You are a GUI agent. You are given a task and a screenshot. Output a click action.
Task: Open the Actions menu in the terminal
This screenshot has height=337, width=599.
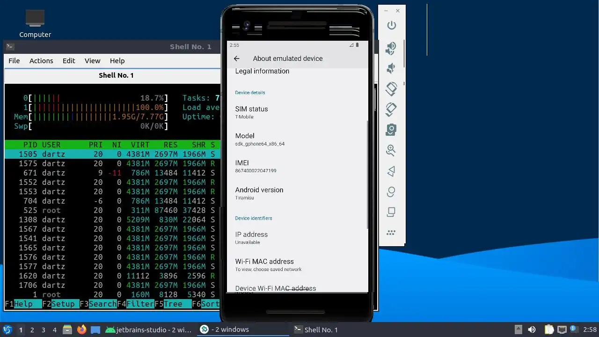pyautogui.click(x=41, y=61)
